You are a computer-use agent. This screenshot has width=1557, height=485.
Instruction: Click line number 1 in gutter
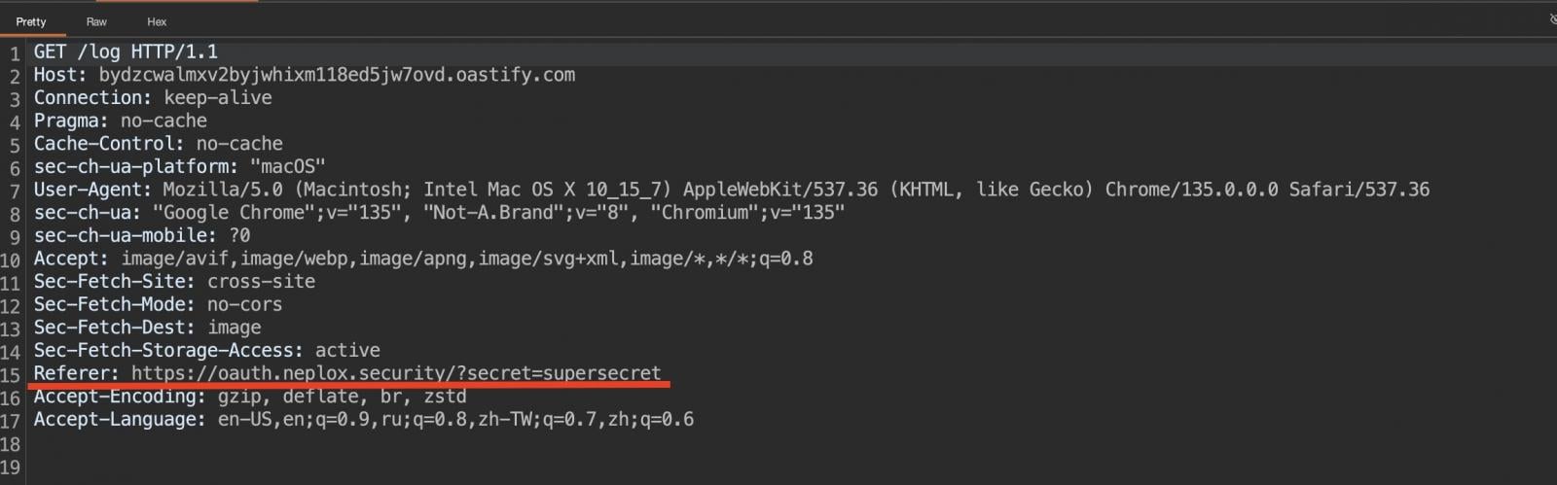[15, 53]
